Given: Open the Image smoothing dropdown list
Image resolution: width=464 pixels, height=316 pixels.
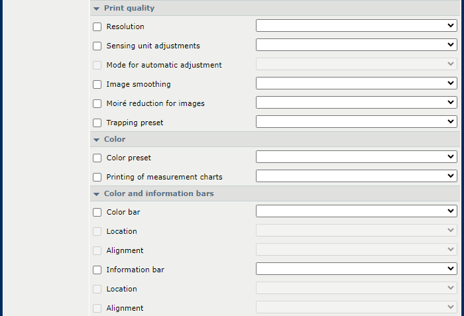Looking at the screenshot, I should pos(357,83).
